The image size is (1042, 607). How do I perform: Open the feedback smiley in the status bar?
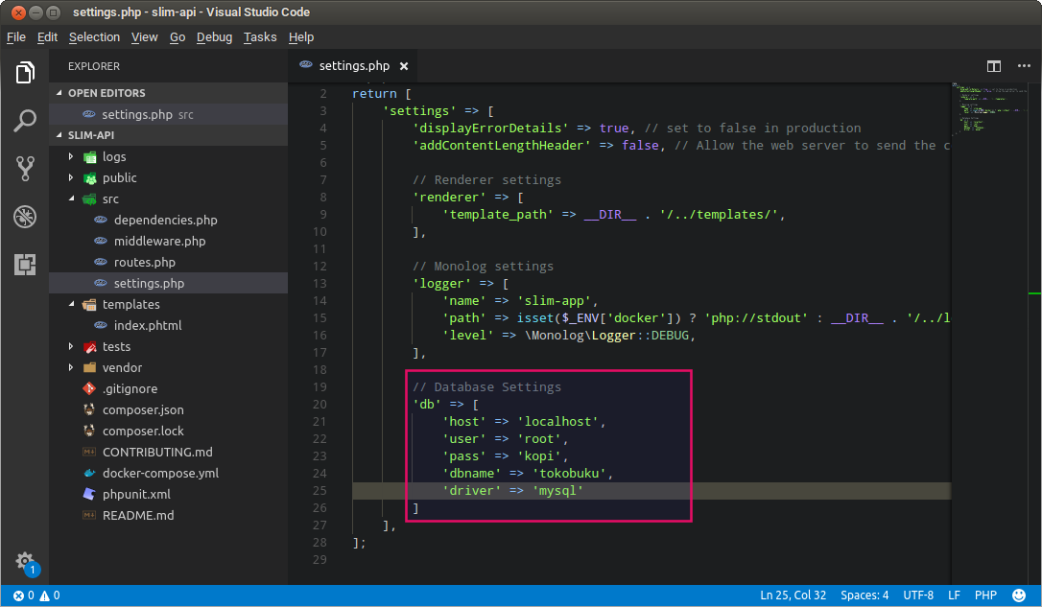[x=1019, y=595]
